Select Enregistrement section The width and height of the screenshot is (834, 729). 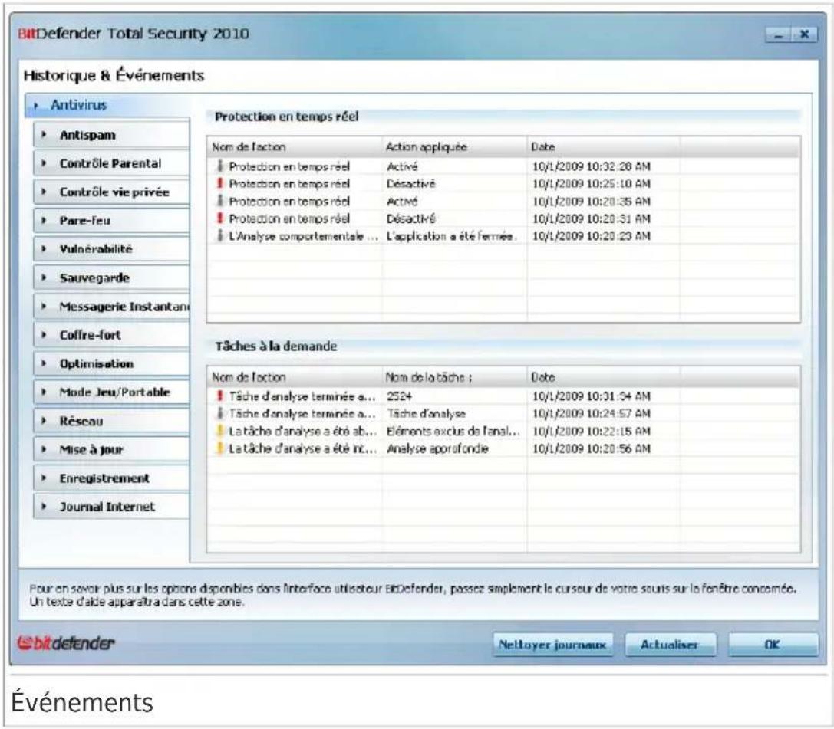[x=112, y=479]
